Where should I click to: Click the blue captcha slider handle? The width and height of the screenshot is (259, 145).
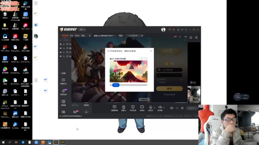(116, 85)
